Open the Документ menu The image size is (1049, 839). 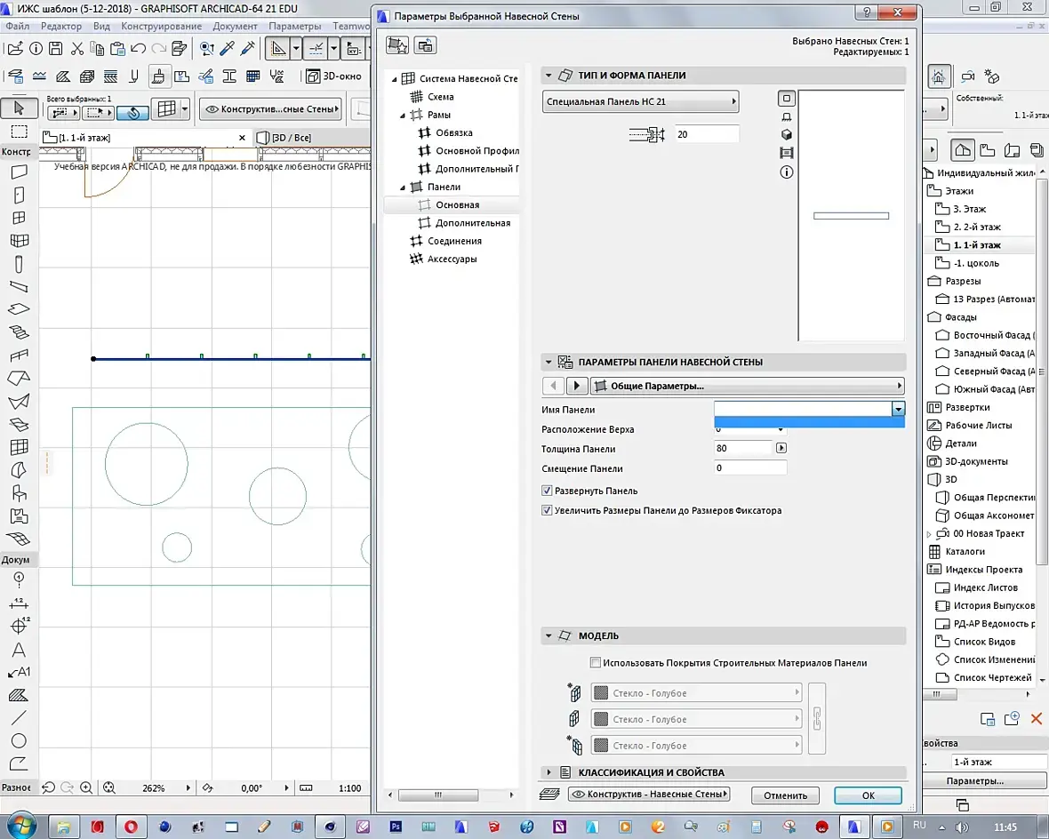pyautogui.click(x=235, y=27)
